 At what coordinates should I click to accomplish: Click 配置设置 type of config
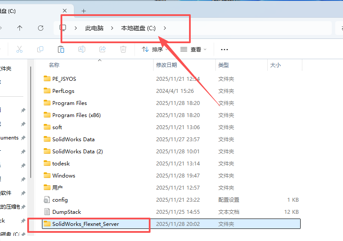[x=228, y=200]
